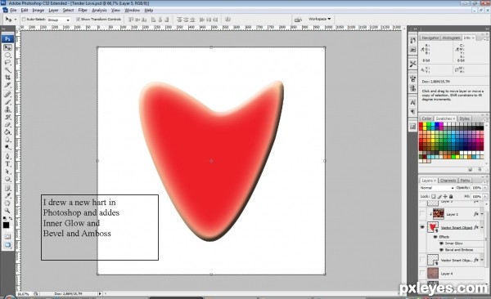Open the Color tab

426,118
